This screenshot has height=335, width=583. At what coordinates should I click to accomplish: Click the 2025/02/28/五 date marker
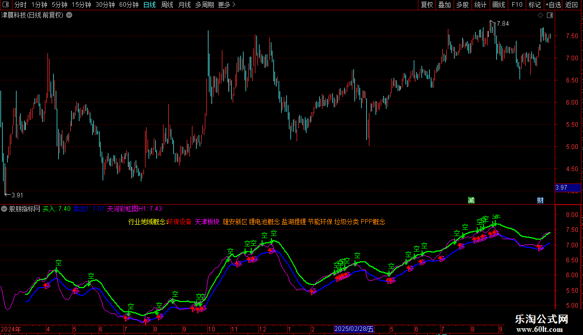[x=353, y=329]
